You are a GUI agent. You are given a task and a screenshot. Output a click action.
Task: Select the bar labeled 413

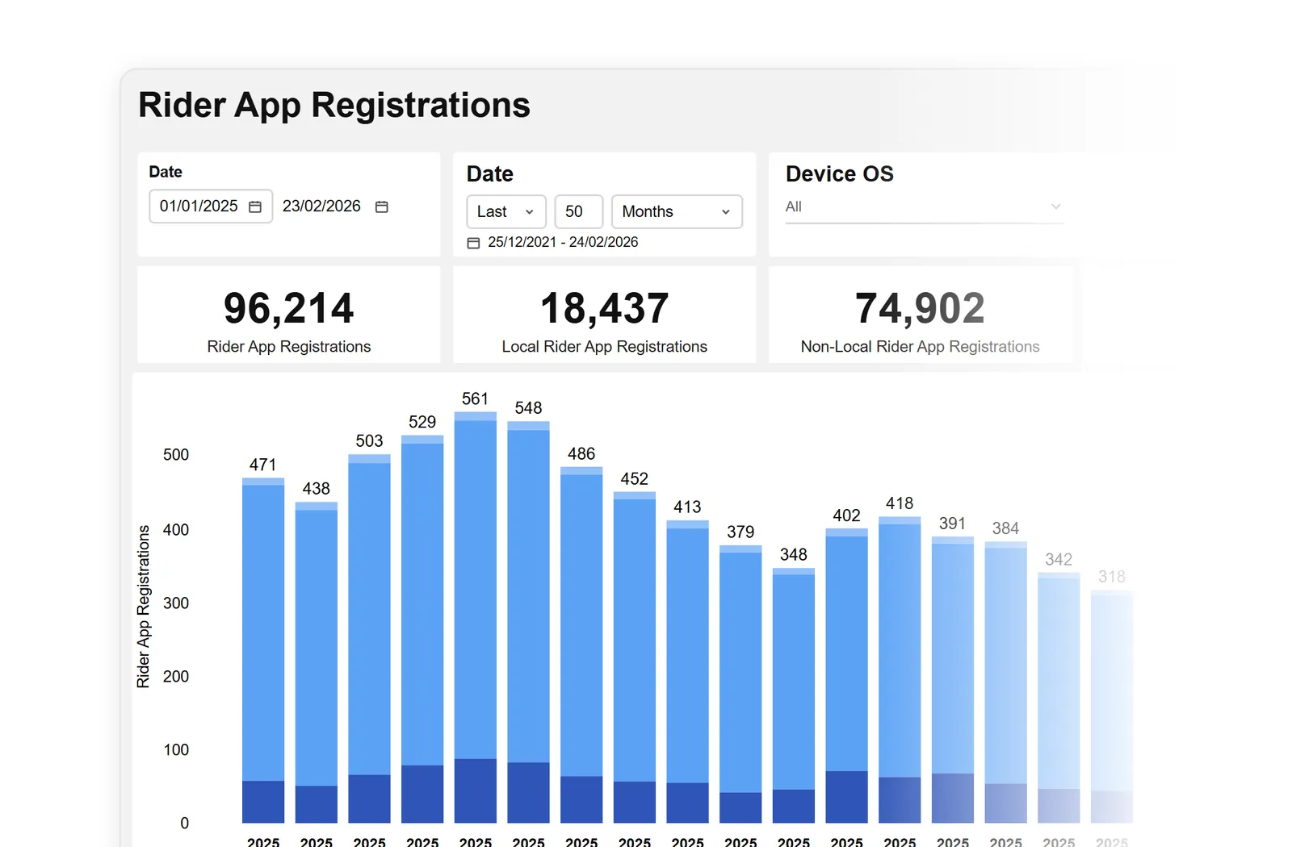[x=687, y=671]
